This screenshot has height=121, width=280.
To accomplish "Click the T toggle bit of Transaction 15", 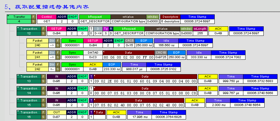I will point(91,105).
